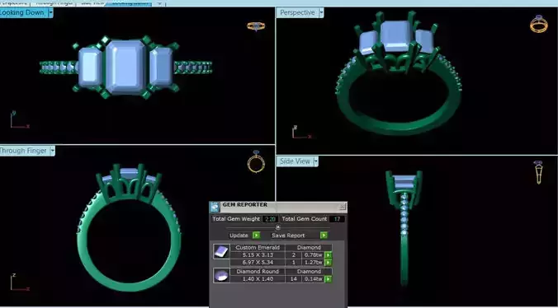Click the Perspective viewport title label
Screen dimensions: 558x308
[297, 13]
